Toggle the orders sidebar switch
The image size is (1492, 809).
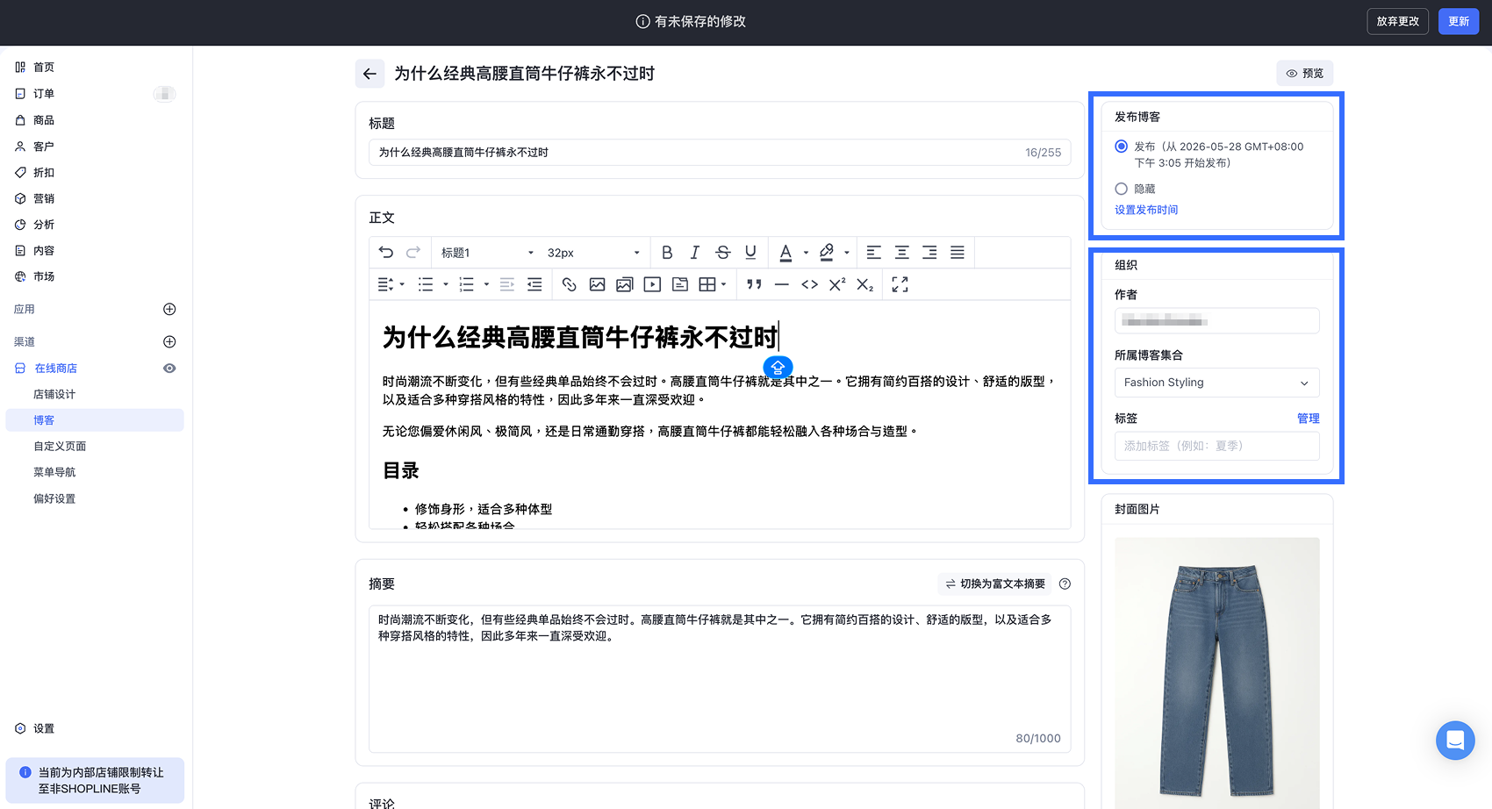tap(164, 94)
